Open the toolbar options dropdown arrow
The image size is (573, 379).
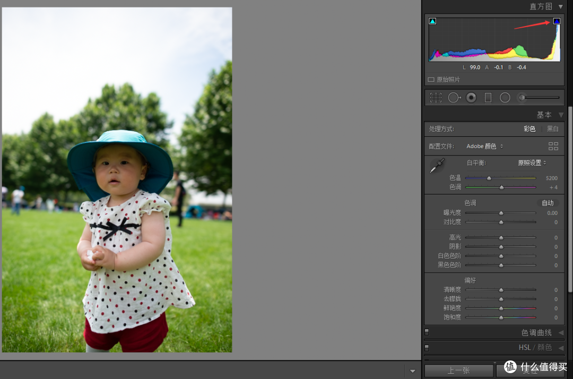[413, 371]
